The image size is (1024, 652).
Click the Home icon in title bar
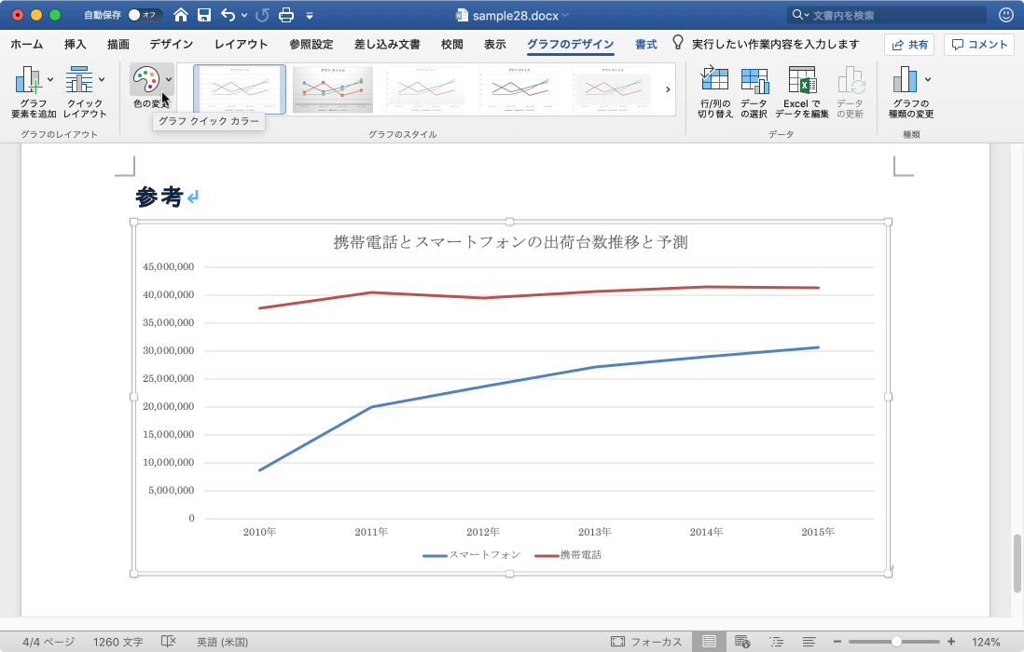point(181,15)
